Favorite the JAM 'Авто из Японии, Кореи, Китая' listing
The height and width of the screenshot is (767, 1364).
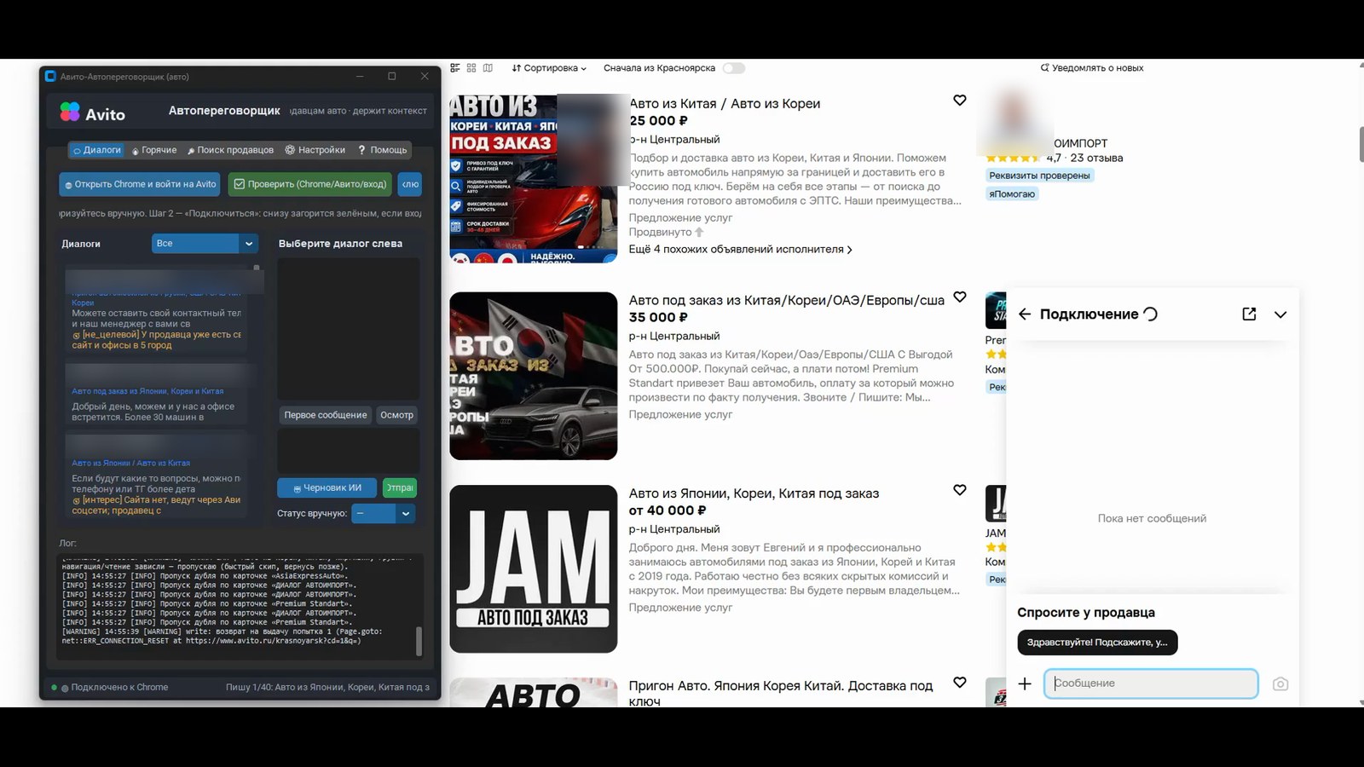point(960,490)
